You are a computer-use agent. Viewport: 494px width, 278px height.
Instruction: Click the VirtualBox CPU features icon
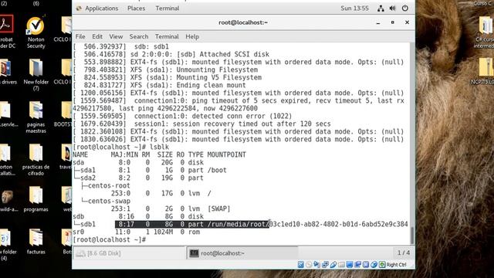[x=365, y=264]
